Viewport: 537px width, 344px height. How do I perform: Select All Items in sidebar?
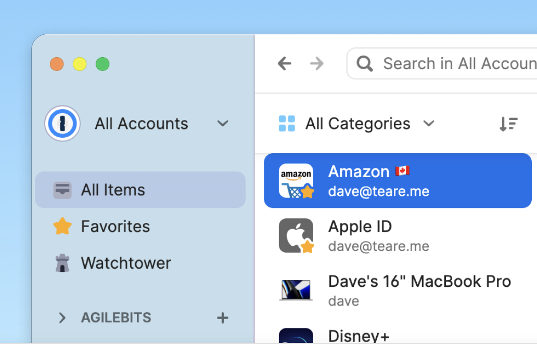click(x=140, y=190)
